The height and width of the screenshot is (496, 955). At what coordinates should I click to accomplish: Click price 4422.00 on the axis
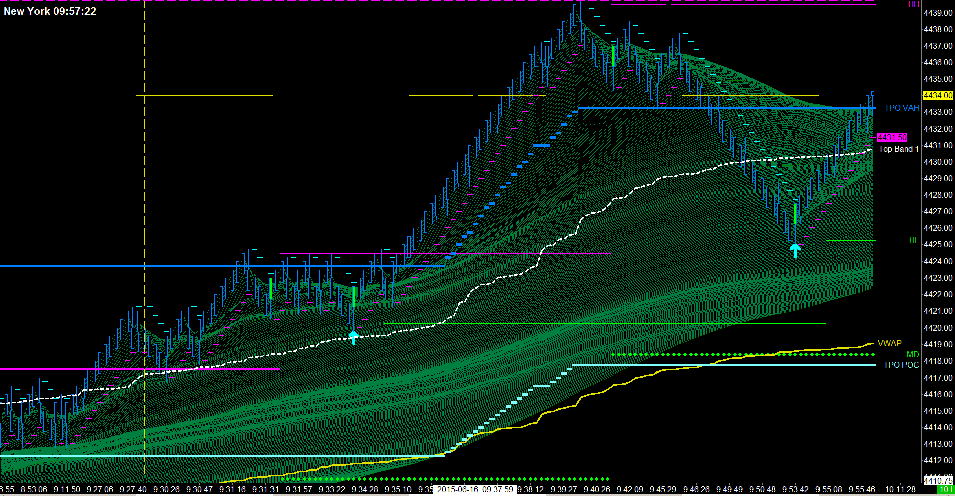coord(938,294)
